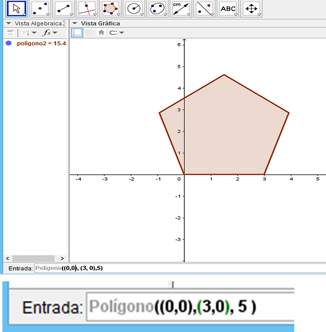
Task: Collapse the Vista Gráfica panel
Action: 74,23
